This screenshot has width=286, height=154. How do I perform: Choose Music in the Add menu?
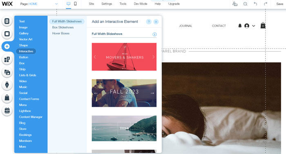[x=23, y=87]
